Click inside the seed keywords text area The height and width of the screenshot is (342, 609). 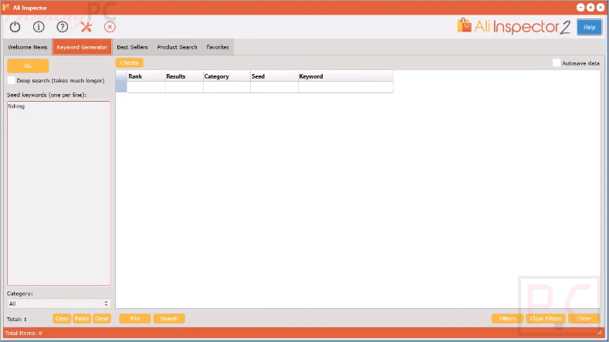(59, 193)
